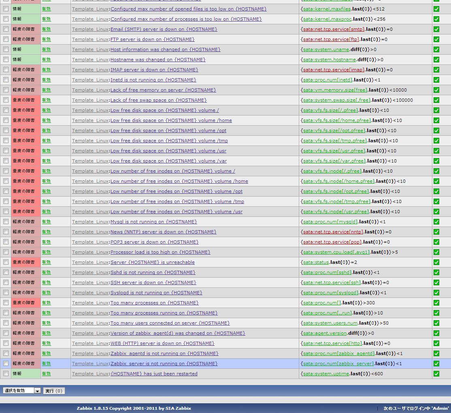Toggle 有効 status of WEB (HTTP) server trigger
451x413 pixels.
(46, 343)
